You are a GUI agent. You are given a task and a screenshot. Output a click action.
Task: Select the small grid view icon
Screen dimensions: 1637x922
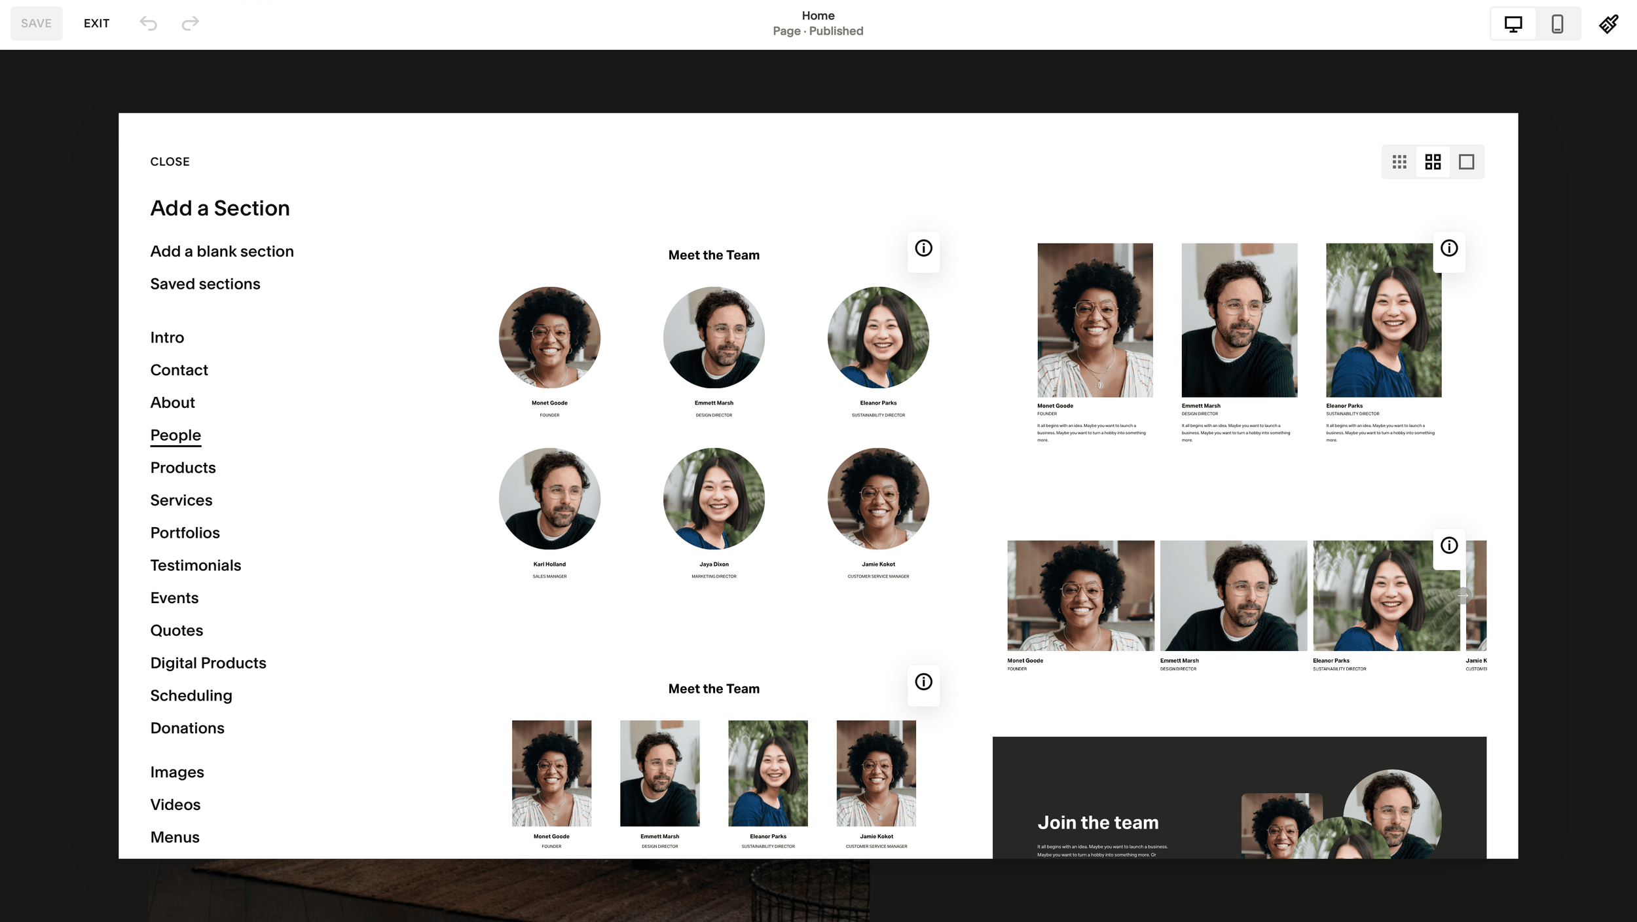[x=1399, y=162]
